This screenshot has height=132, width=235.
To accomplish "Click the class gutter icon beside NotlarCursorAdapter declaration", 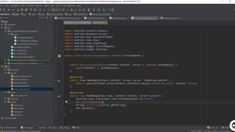I will pyautogui.click(x=59, y=56).
